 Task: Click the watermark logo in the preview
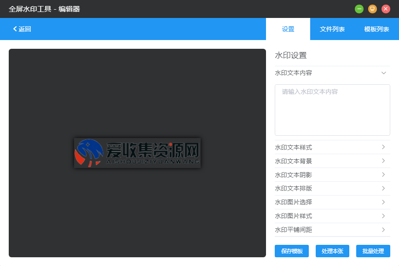click(137, 153)
